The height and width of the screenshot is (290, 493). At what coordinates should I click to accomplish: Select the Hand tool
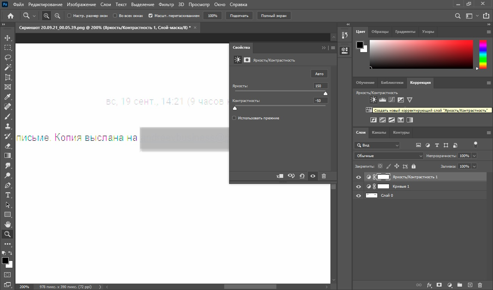point(8,224)
